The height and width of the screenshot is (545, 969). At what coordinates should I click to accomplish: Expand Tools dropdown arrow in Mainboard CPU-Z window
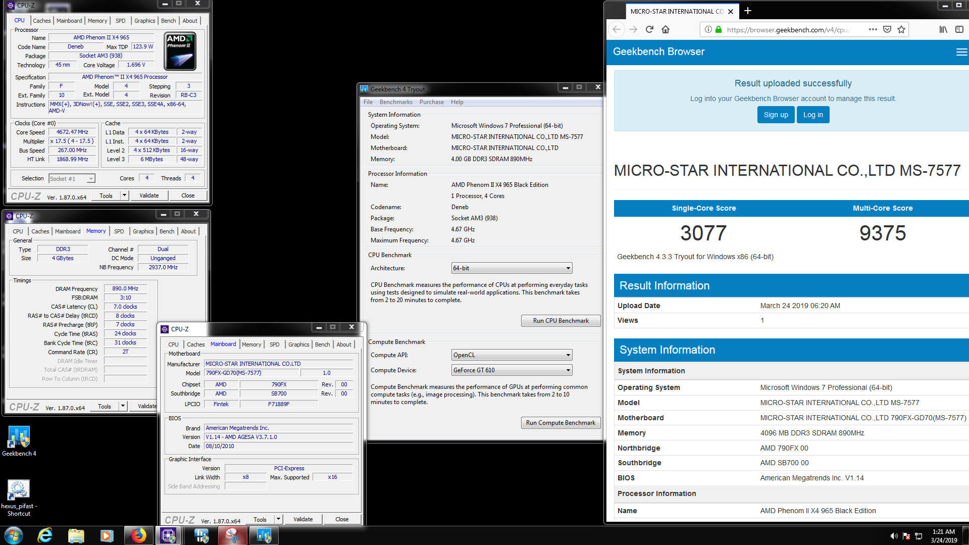(x=278, y=519)
